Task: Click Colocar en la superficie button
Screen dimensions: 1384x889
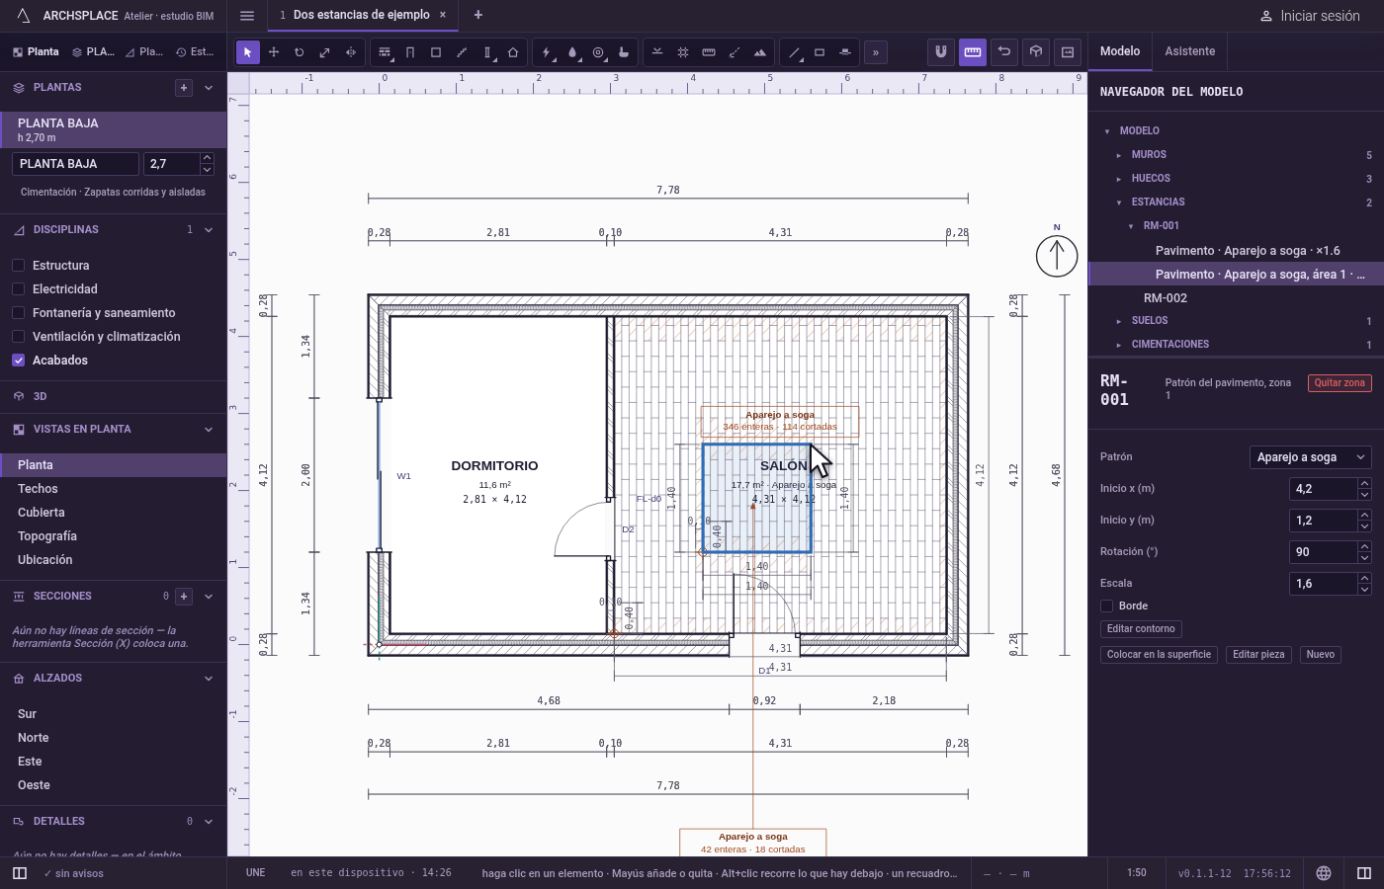Action: 1159,655
